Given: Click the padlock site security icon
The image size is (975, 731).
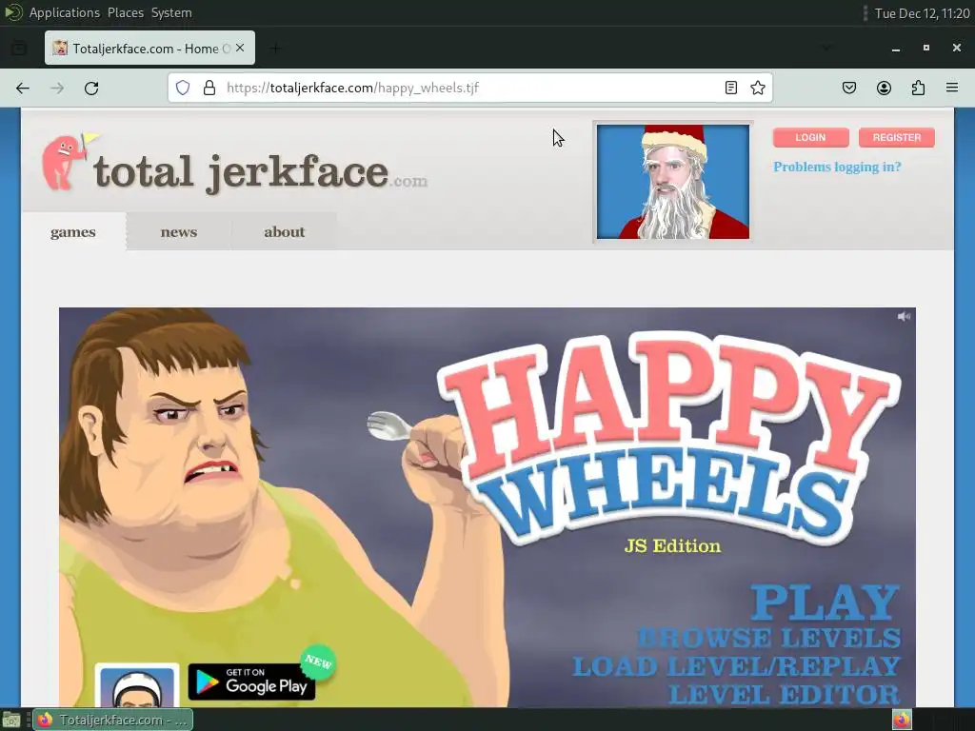Looking at the screenshot, I should [x=209, y=88].
